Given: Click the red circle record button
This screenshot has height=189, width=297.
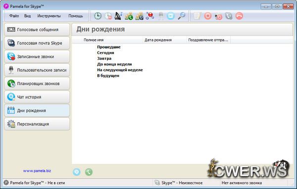Looking at the screenshot, I should pyautogui.click(x=208, y=16).
